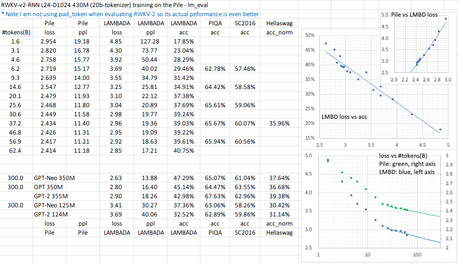459x264 pixels.
Task: Click the 40.75% LAMBADA accuracy cell
Action: pyautogui.click(x=184, y=150)
